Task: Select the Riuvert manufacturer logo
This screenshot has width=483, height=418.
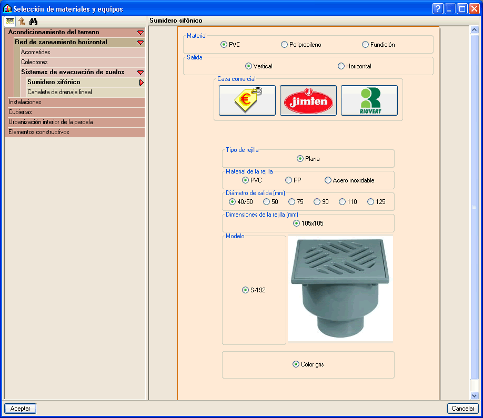Action: click(369, 100)
